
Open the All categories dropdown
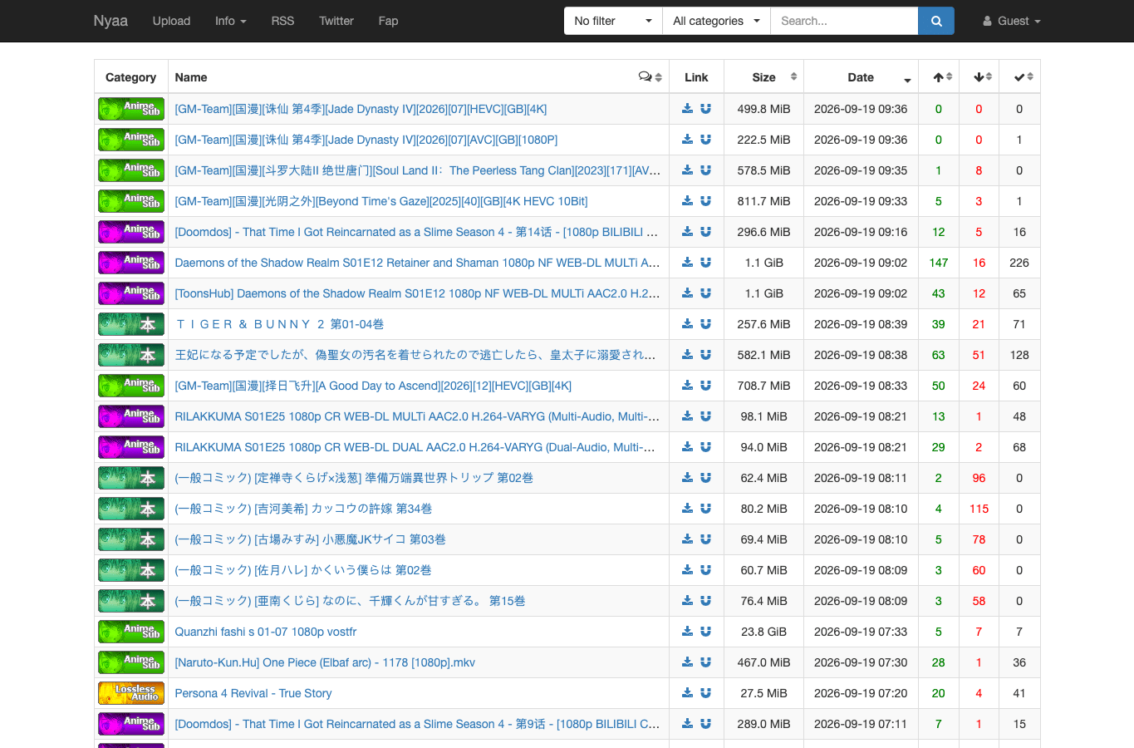point(716,21)
